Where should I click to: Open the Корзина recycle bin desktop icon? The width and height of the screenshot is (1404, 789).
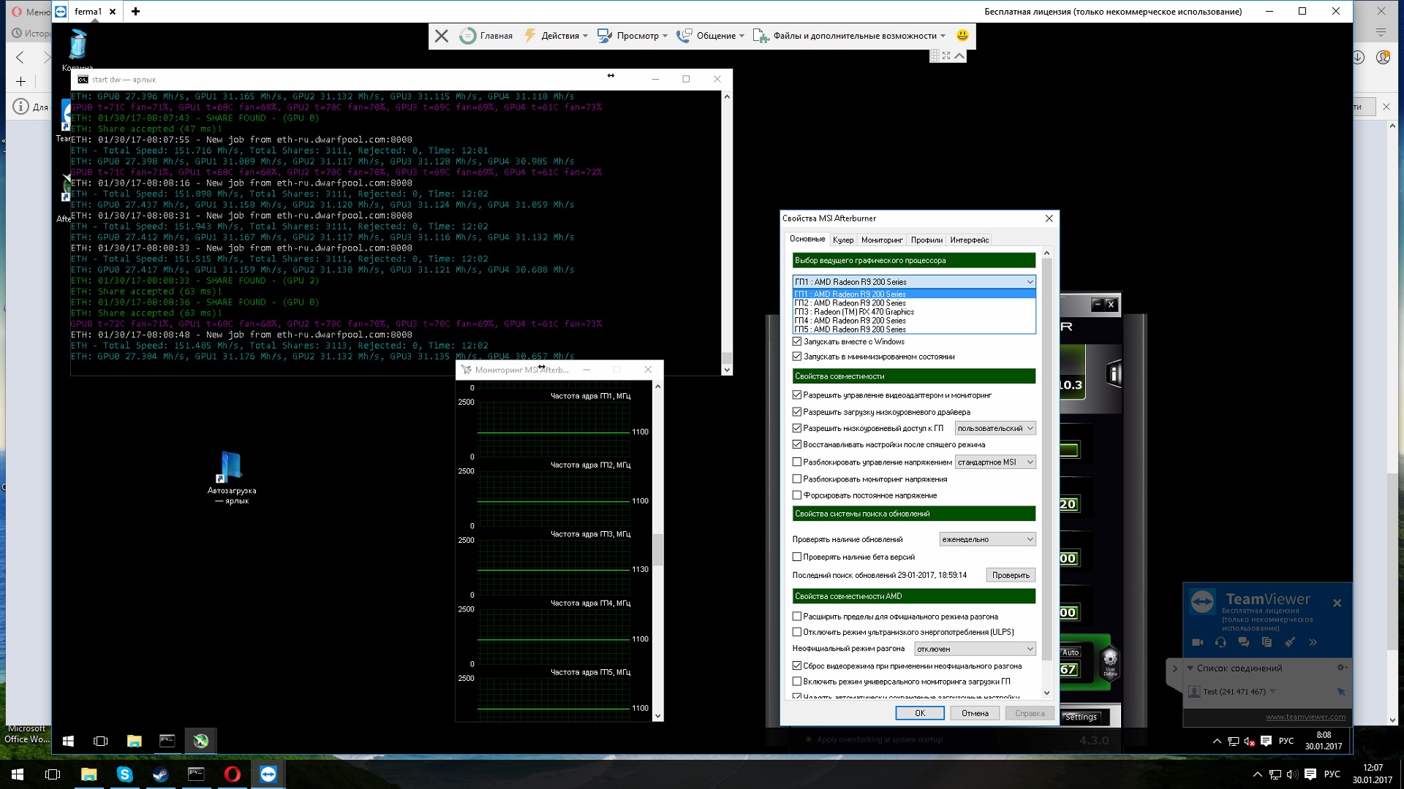pyautogui.click(x=78, y=45)
